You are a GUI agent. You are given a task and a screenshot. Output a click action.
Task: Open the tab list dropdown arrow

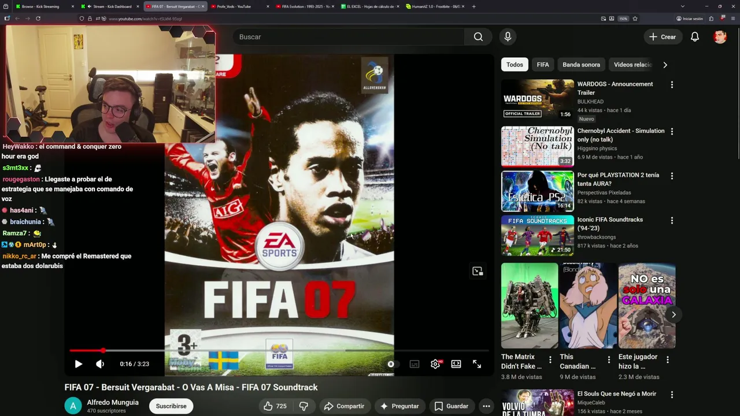pyautogui.click(x=683, y=6)
